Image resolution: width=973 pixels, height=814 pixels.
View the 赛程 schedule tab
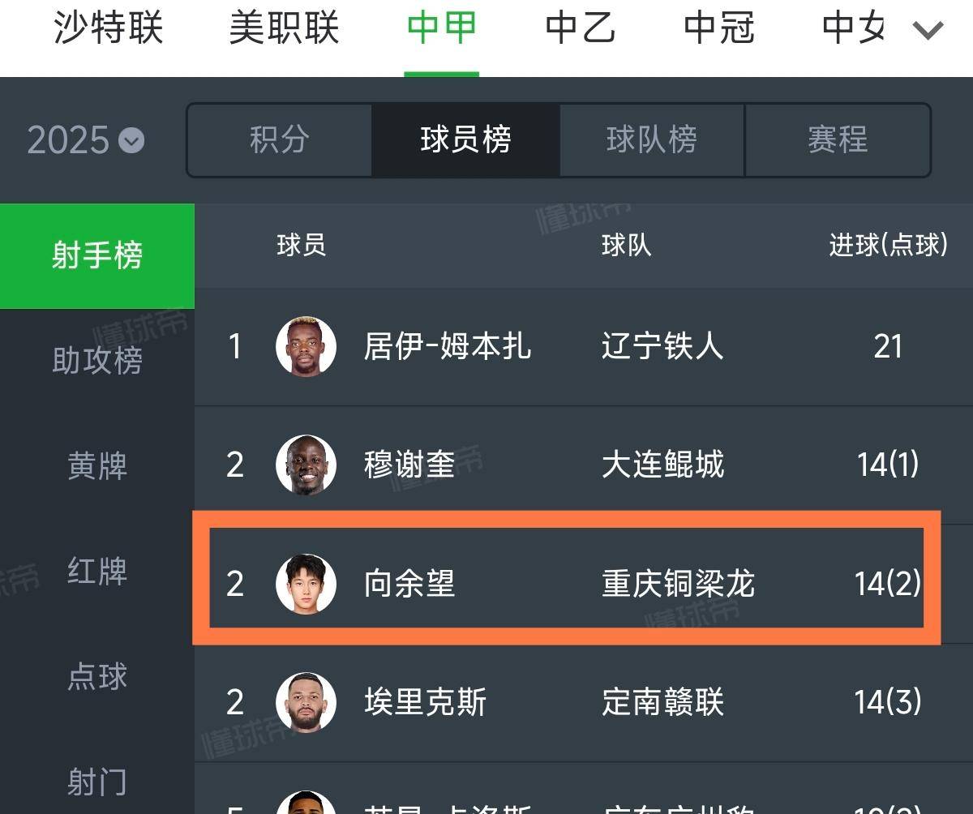click(x=837, y=140)
